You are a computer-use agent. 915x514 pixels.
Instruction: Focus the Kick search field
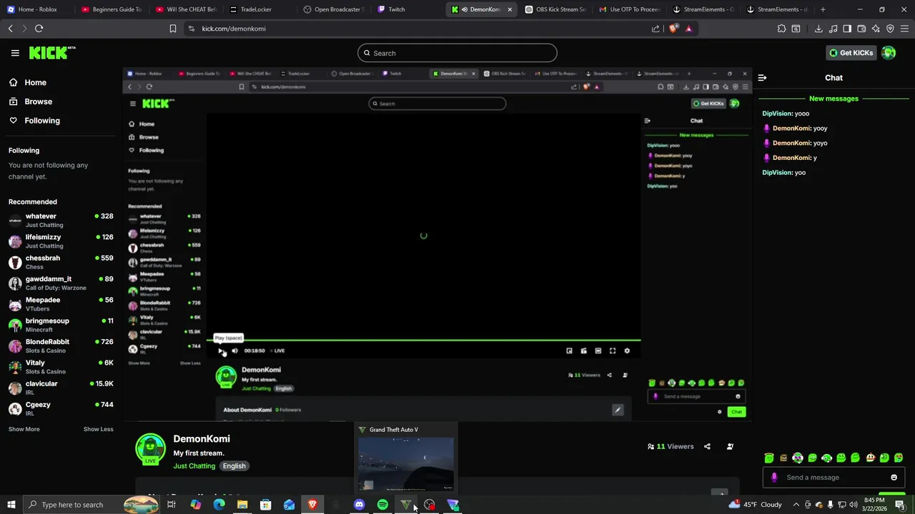click(x=457, y=53)
